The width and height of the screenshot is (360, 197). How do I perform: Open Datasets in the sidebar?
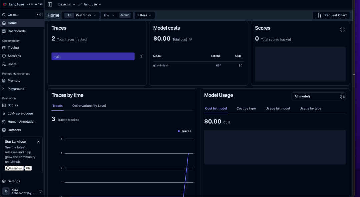(x=22, y=130)
